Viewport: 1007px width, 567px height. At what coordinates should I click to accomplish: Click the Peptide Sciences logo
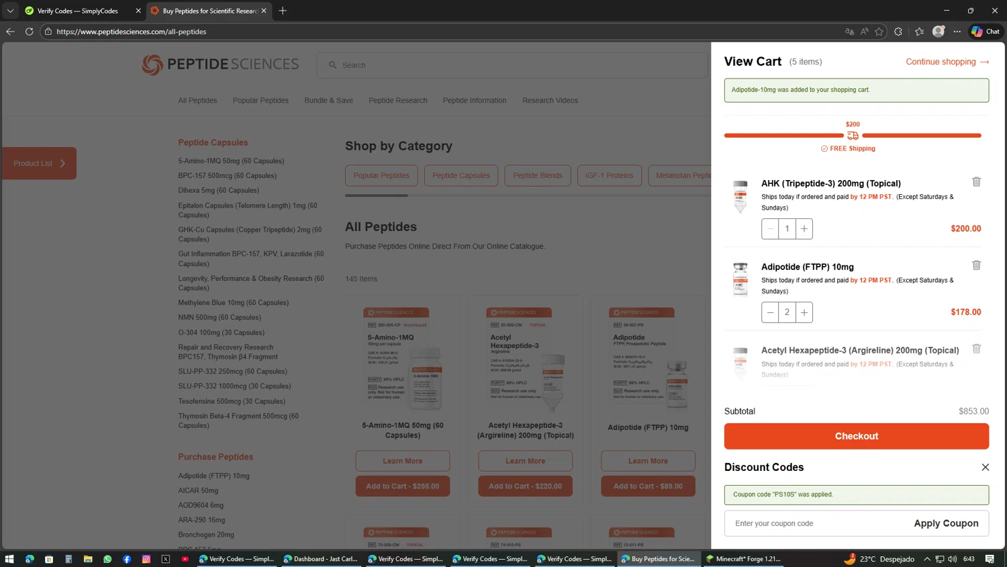[220, 64]
